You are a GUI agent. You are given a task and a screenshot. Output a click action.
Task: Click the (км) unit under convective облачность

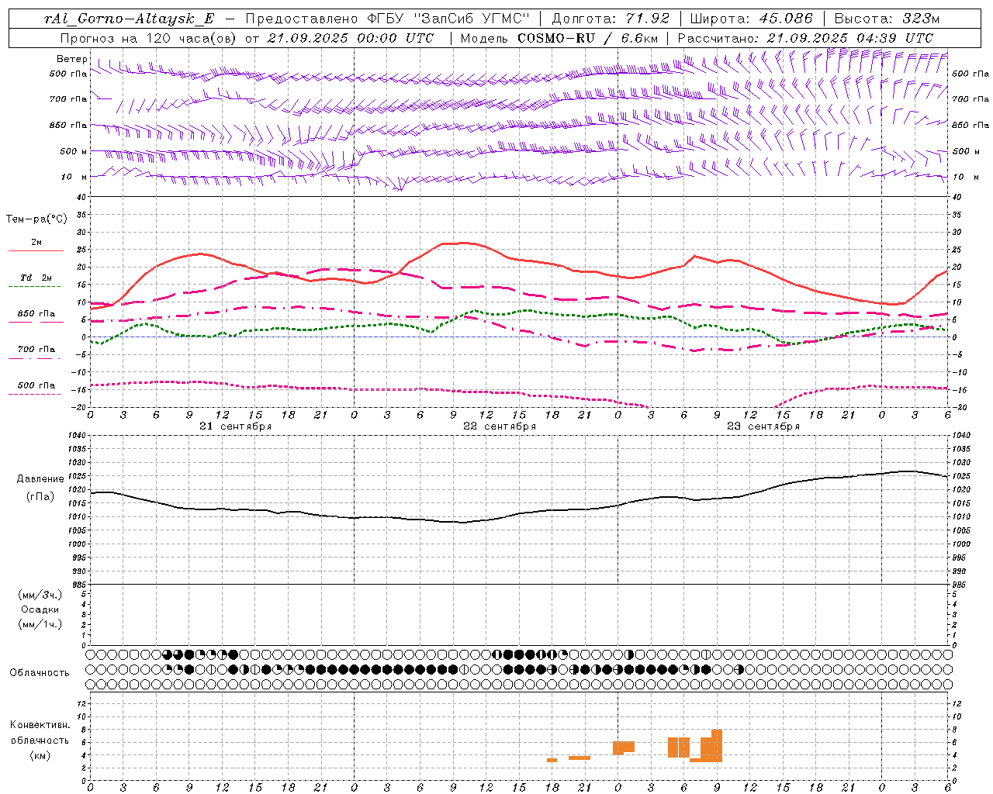(x=40, y=755)
